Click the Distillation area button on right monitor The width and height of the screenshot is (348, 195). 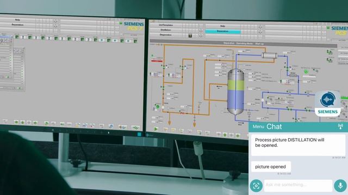(x=165, y=30)
